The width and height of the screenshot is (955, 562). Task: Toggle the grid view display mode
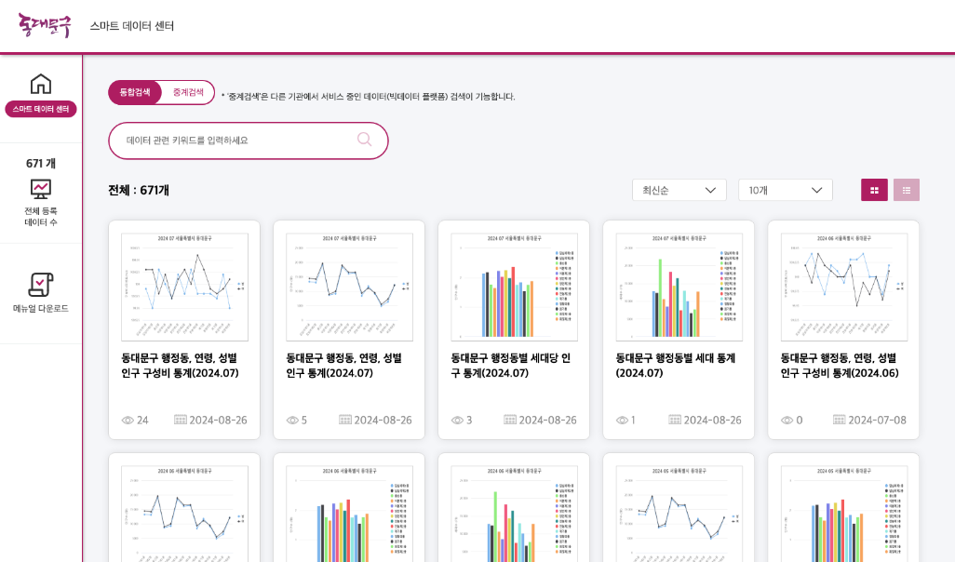873,189
